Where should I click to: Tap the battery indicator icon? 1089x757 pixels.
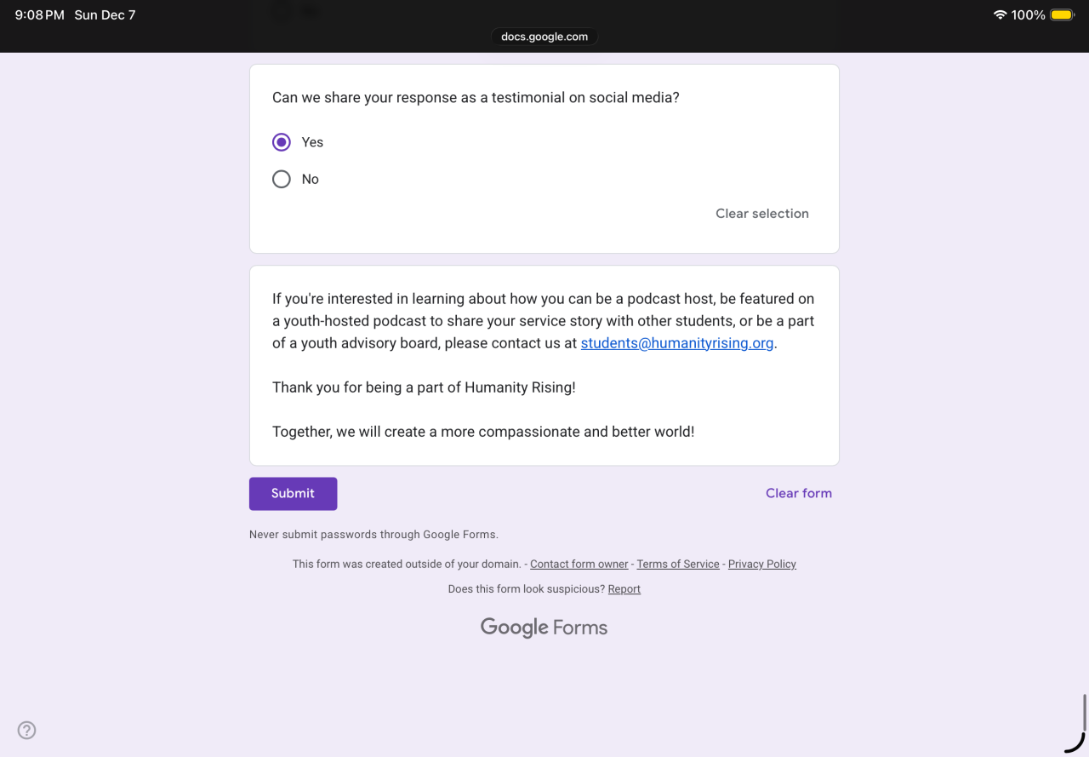click(x=1062, y=15)
